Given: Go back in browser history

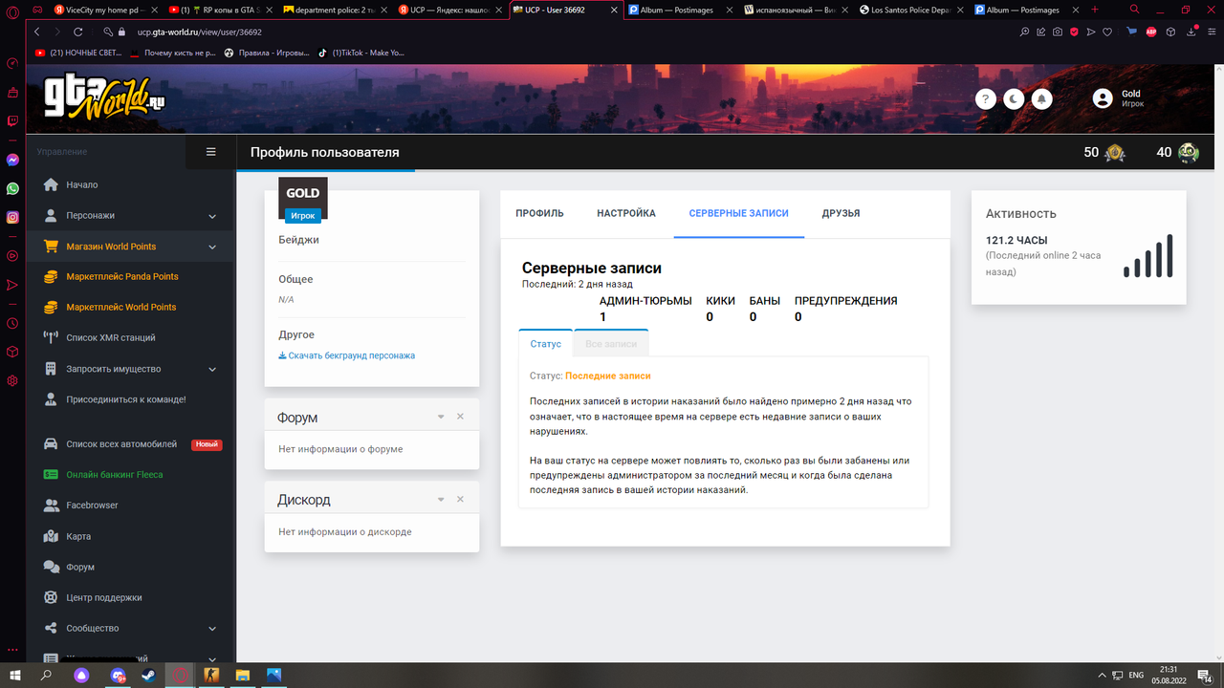Looking at the screenshot, I should 36,32.
